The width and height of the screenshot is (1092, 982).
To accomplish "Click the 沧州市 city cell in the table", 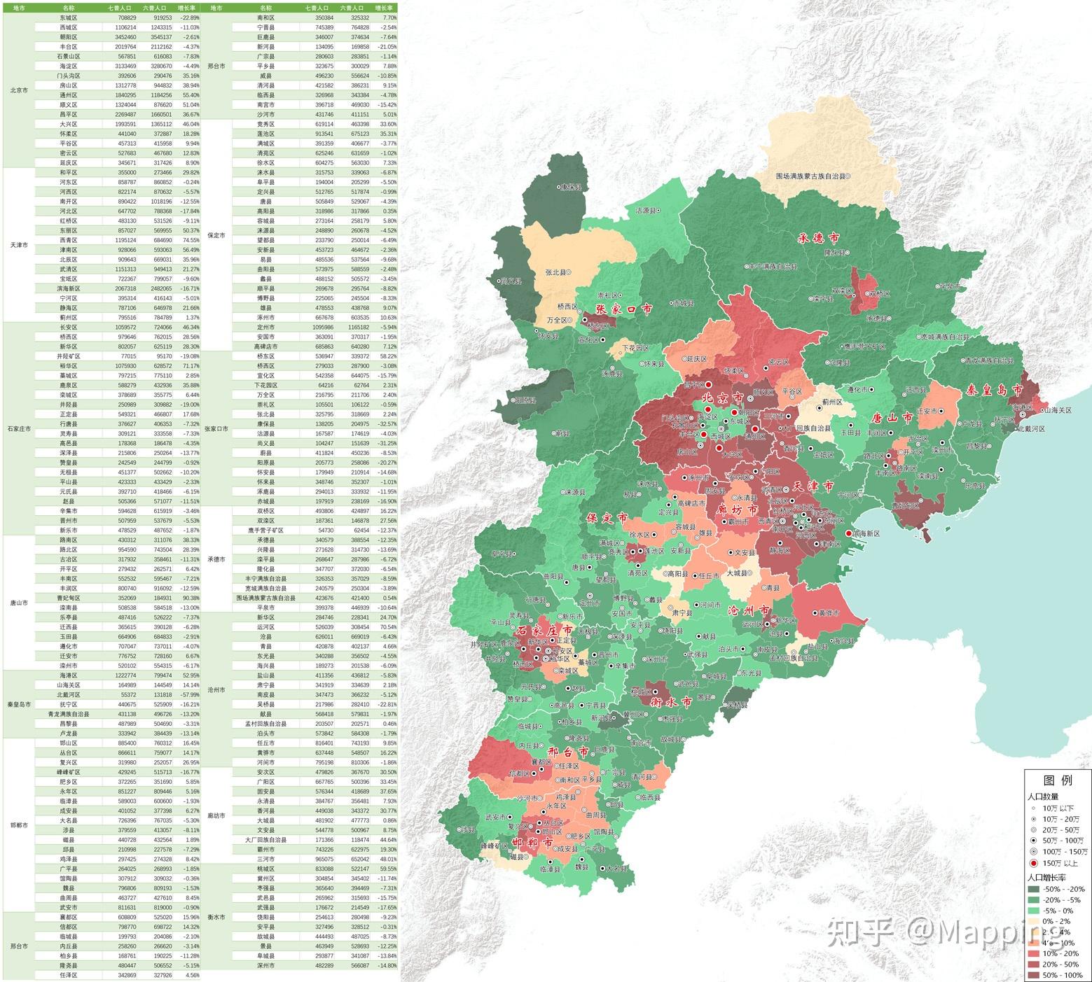I will (216, 690).
